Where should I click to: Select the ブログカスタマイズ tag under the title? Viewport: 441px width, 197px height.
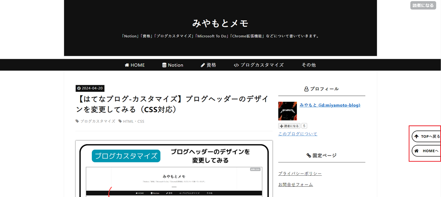point(96,121)
